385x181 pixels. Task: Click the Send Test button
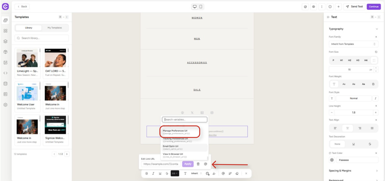354,6
